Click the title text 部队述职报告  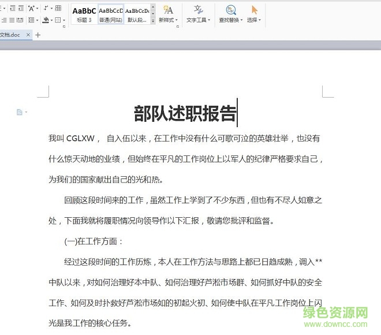185,114
